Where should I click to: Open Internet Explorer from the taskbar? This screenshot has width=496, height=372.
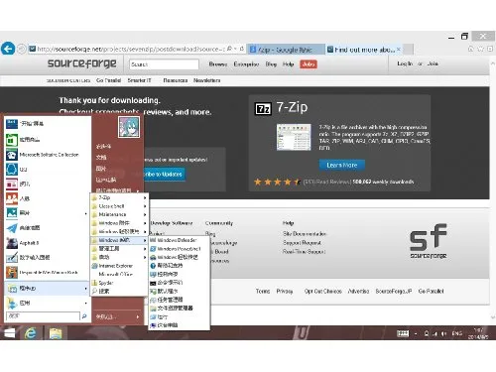click(31, 333)
